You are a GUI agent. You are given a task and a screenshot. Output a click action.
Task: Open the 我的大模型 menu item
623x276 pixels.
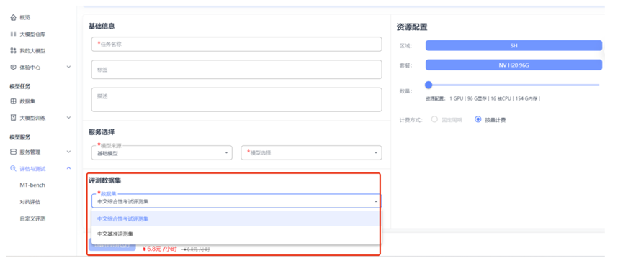[x=32, y=51]
